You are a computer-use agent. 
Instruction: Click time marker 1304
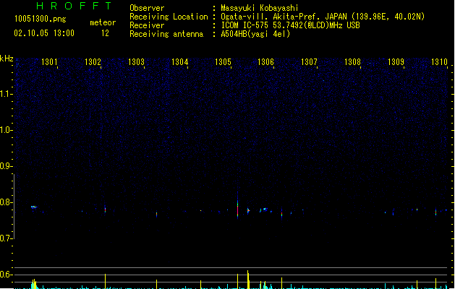(179, 62)
